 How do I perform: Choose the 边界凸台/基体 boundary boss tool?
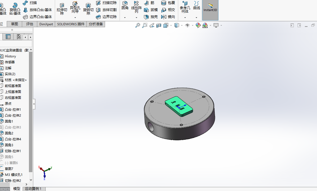click(x=38, y=17)
